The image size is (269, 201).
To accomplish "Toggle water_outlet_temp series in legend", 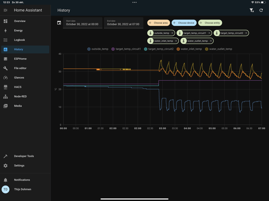I will tap(219, 49).
